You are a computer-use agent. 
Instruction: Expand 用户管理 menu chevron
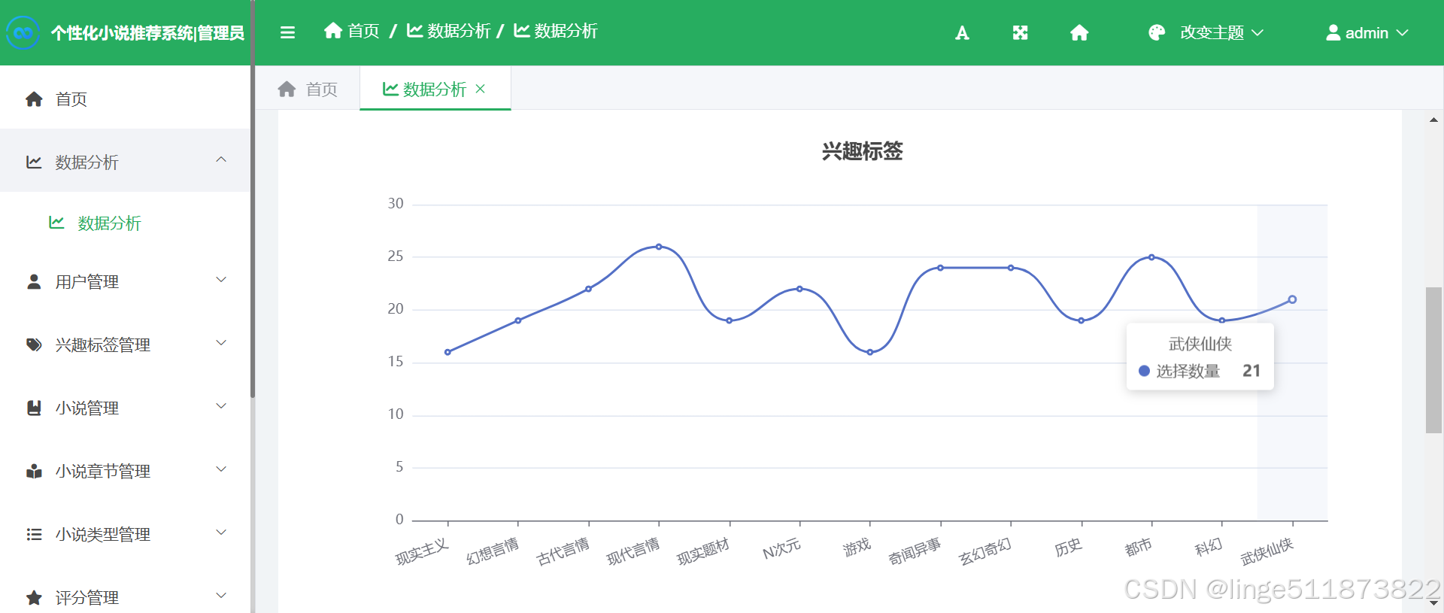pyautogui.click(x=221, y=280)
